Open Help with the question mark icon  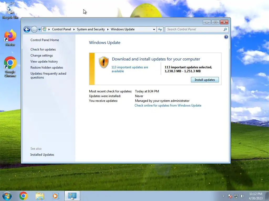226,37
